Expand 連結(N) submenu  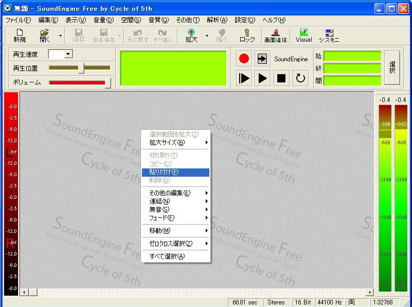(175, 201)
